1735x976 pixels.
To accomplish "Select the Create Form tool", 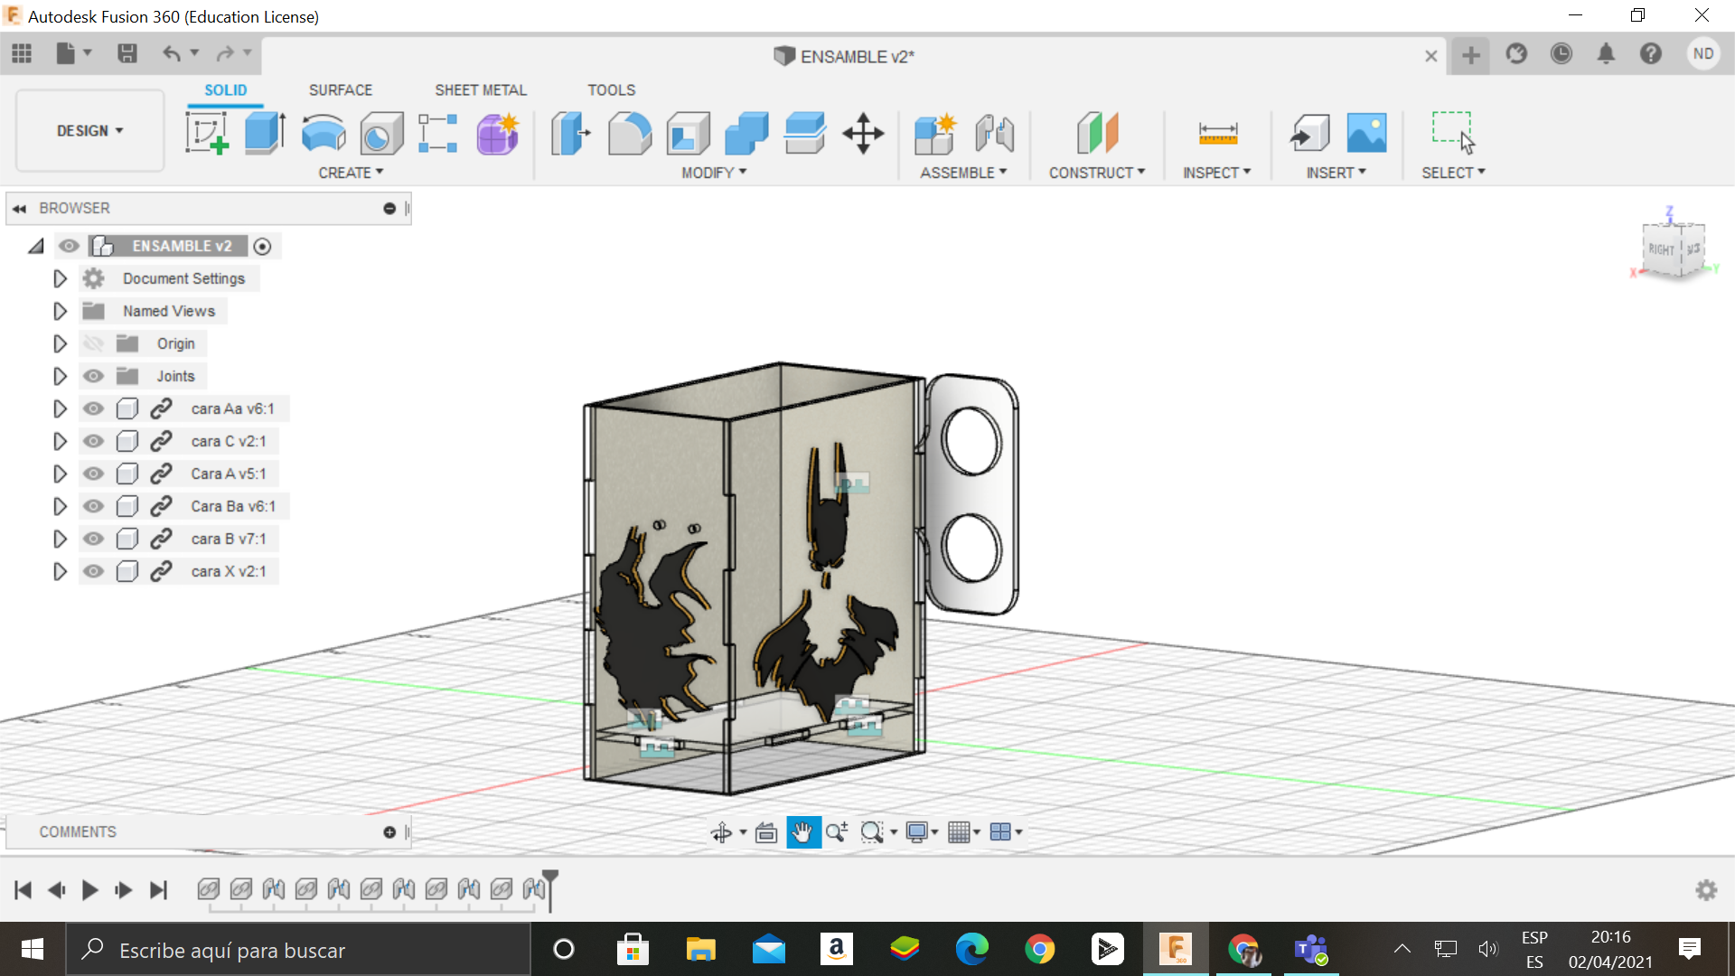I will click(x=497, y=134).
